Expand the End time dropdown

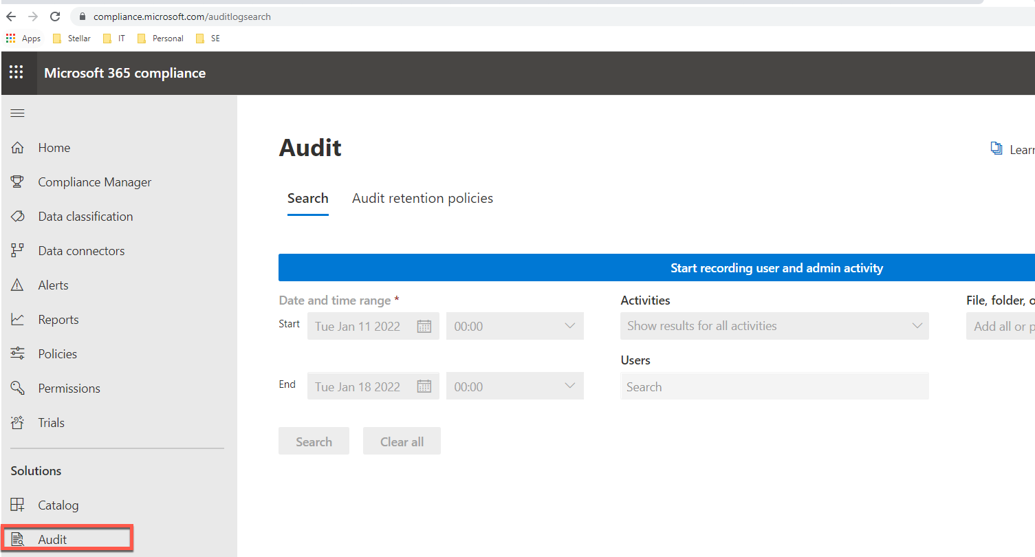514,387
